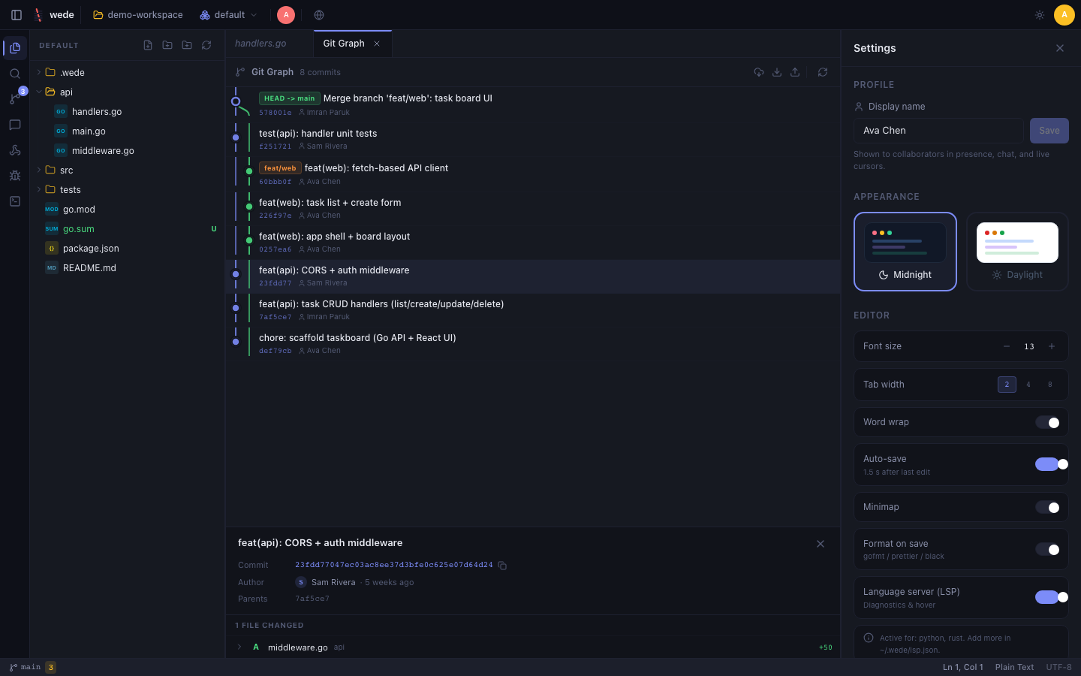Open the Explorer files view
The width and height of the screenshot is (1081, 676).
(15, 48)
